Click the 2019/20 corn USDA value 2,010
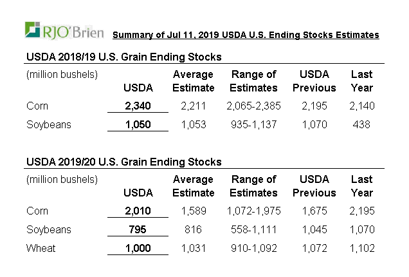Viewport: 409px width, 277px height. point(138,211)
